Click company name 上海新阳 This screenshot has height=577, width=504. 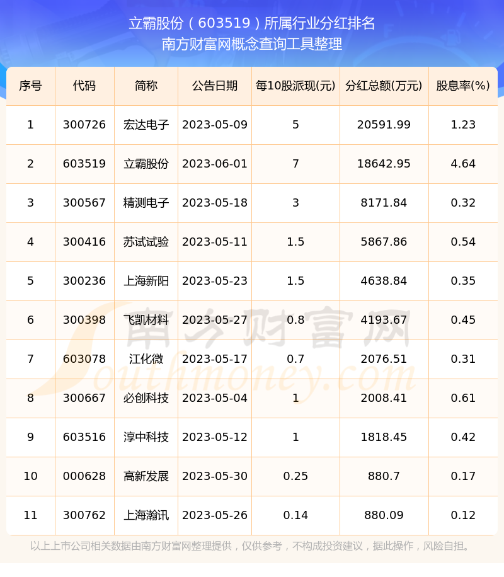(146, 281)
